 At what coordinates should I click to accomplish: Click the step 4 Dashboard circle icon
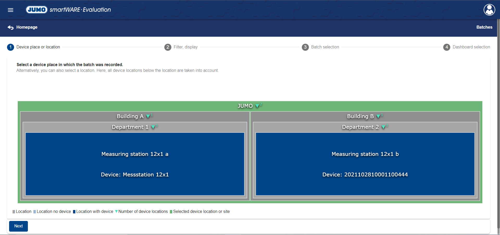(447, 47)
